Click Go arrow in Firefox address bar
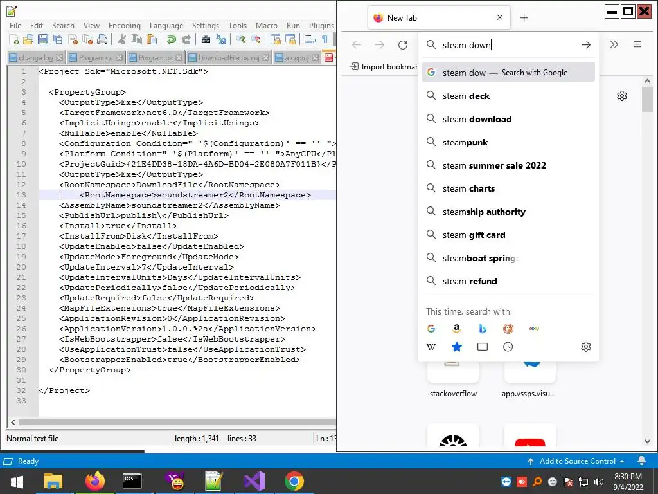The height and width of the screenshot is (494, 658). tap(586, 45)
